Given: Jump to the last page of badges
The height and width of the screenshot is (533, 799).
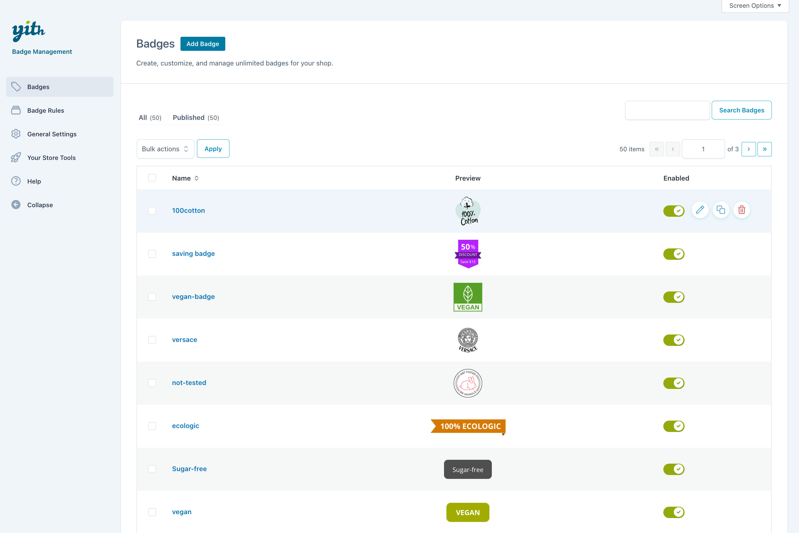Looking at the screenshot, I should (764, 149).
